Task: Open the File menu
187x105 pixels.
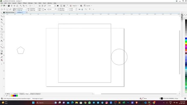Action: click(x=2, y=3)
